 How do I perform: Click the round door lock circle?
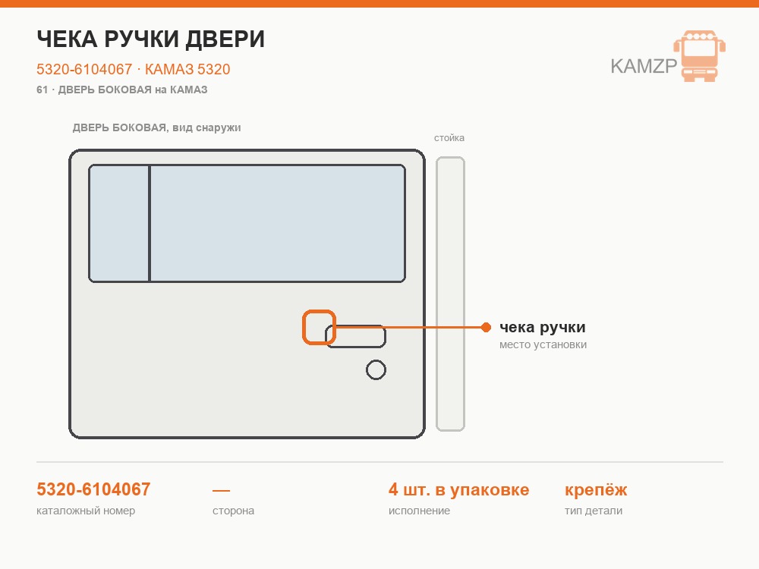click(x=376, y=370)
